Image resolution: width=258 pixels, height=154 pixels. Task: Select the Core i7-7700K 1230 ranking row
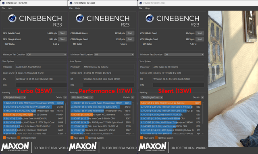pyautogui.click(x=171, y=115)
